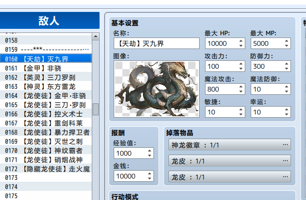Viewport: 306px width, 200px height.
Task: Open the dragon enemy image picker
Action: 157,89
